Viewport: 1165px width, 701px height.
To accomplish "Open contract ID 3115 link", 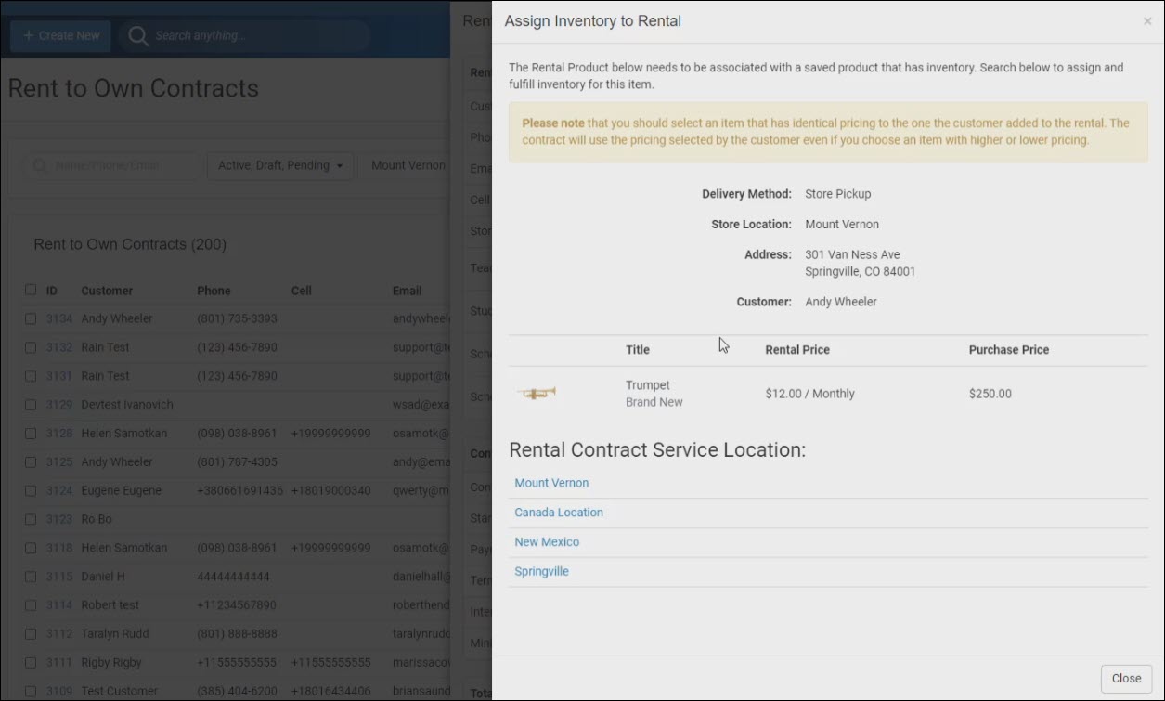I will (59, 577).
